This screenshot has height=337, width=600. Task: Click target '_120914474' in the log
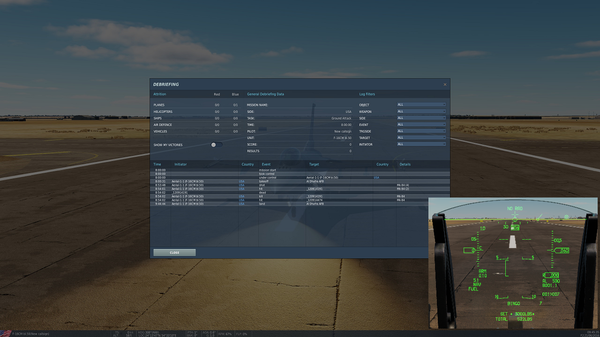point(315,200)
